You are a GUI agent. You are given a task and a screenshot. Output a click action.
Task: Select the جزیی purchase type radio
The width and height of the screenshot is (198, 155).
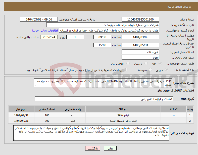click(x=167, y=70)
